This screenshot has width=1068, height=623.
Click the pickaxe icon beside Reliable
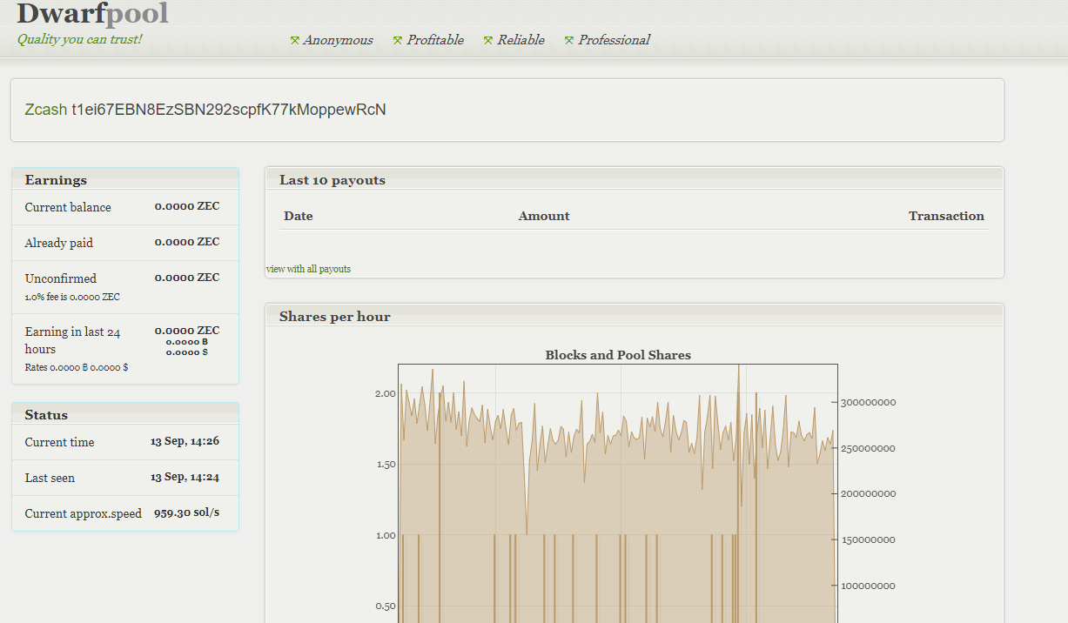pos(488,40)
